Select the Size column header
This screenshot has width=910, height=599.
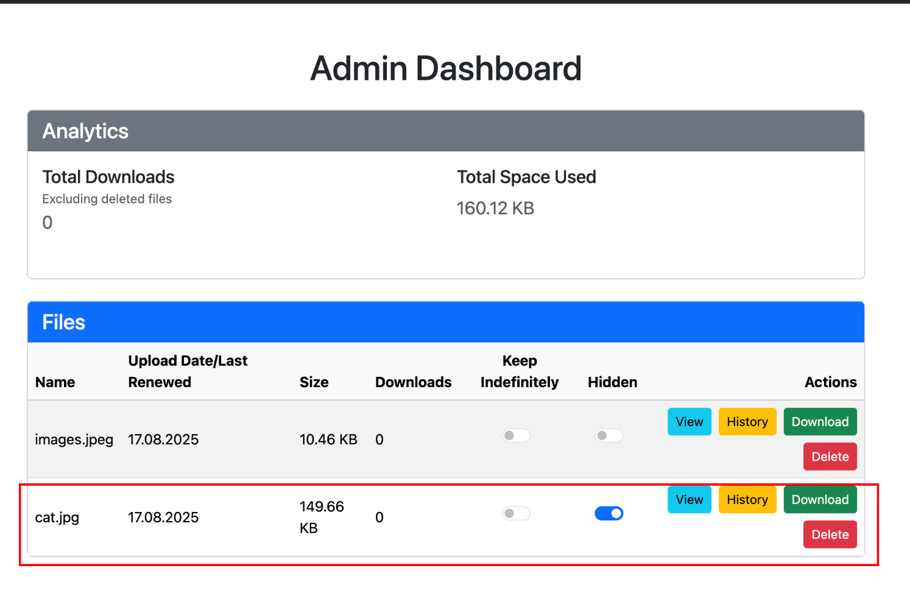pos(314,382)
